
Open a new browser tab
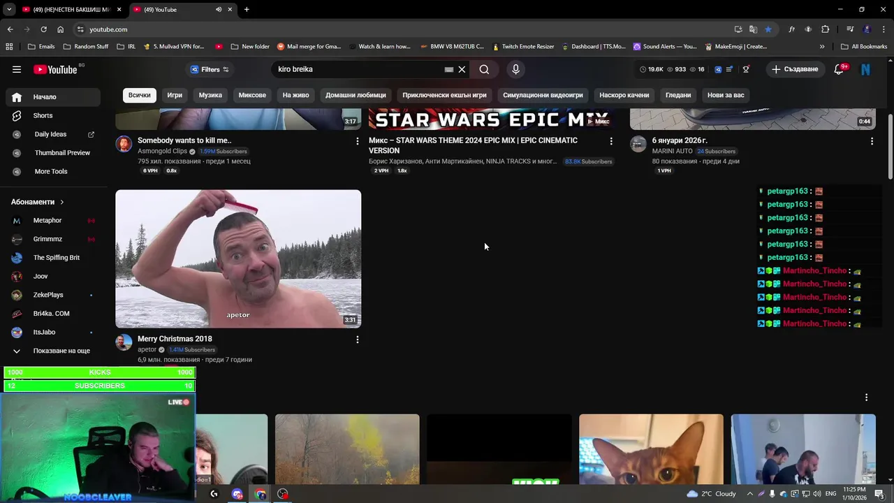pos(247,10)
